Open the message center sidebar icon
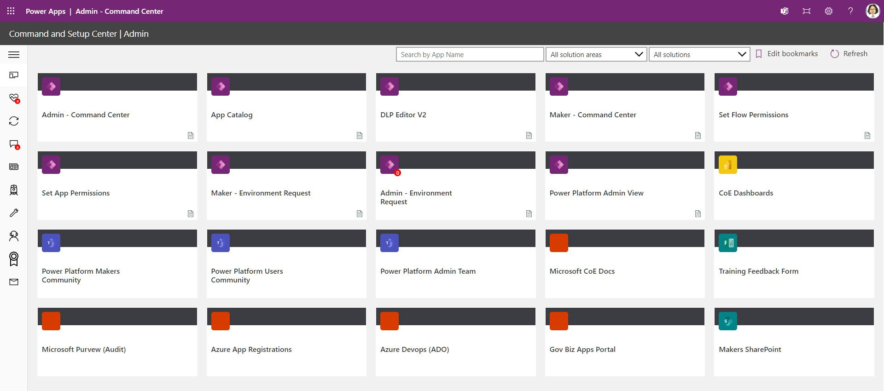The image size is (884, 391). pos(14,144)
